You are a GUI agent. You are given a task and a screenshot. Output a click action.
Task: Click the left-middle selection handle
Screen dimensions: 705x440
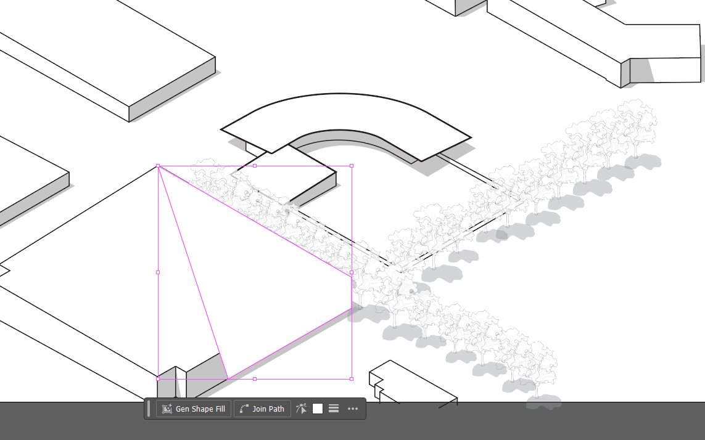[158, 271]
